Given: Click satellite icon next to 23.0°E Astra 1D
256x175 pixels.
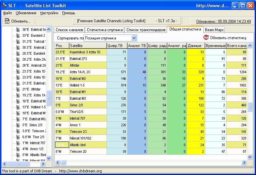Looking at the screenshot, I should coord(18,77).
